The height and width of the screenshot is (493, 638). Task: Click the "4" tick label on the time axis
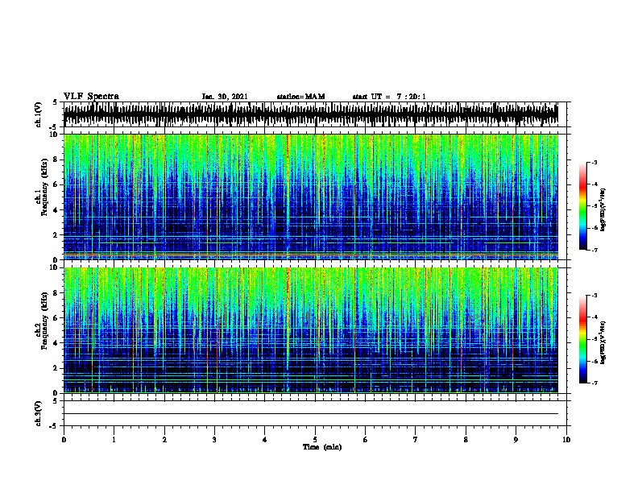tap(265, 440)
